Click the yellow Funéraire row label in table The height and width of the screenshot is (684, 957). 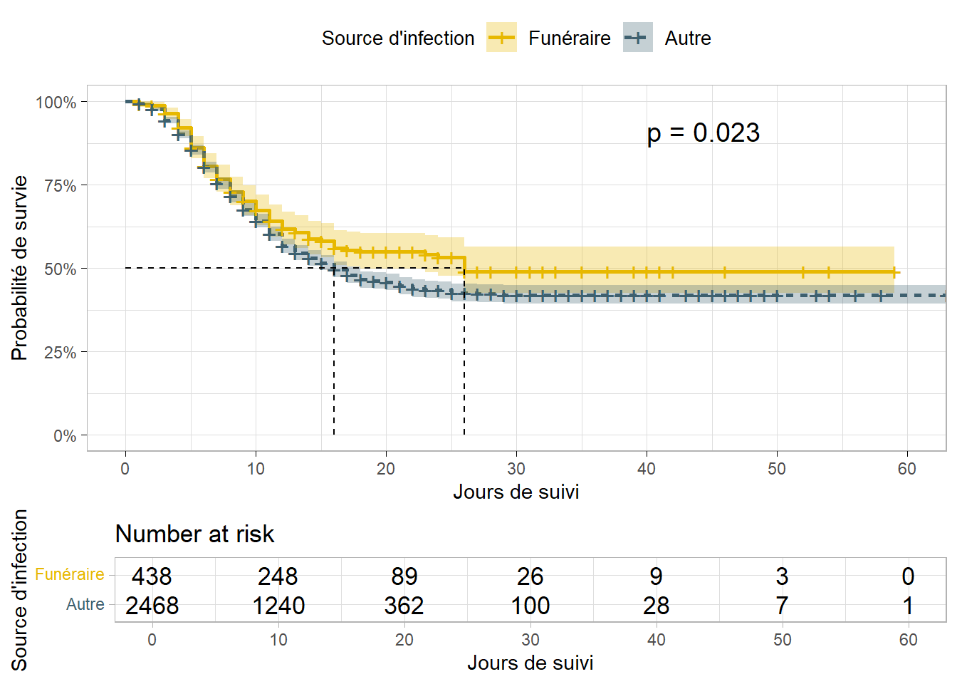point(70,574)
